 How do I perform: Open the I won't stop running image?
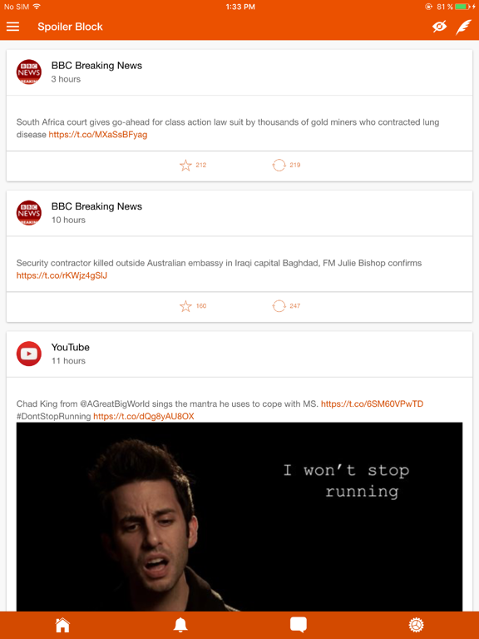pos(239,517)
